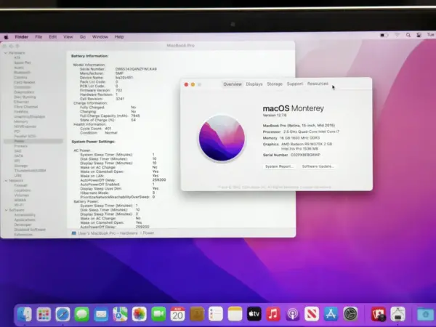
Task: Open System Information in the Dock
Action: pos(398,314)
